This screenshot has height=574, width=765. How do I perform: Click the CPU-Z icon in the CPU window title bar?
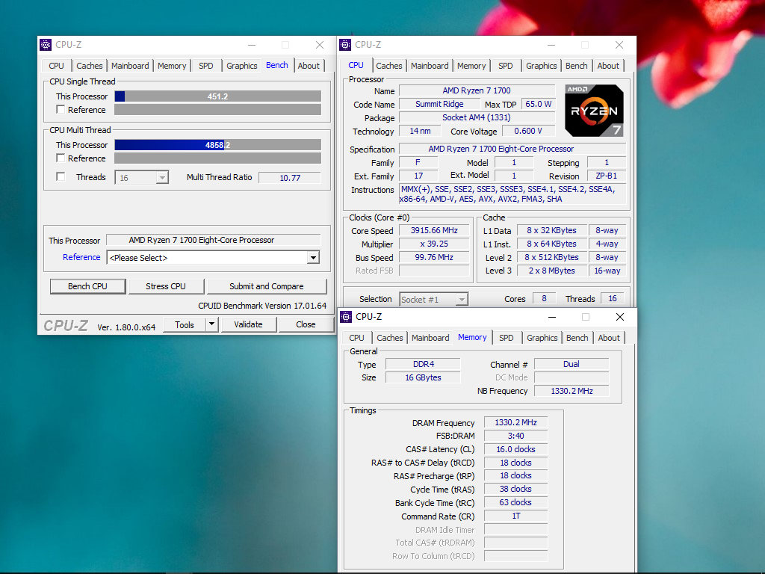point(345,45)
